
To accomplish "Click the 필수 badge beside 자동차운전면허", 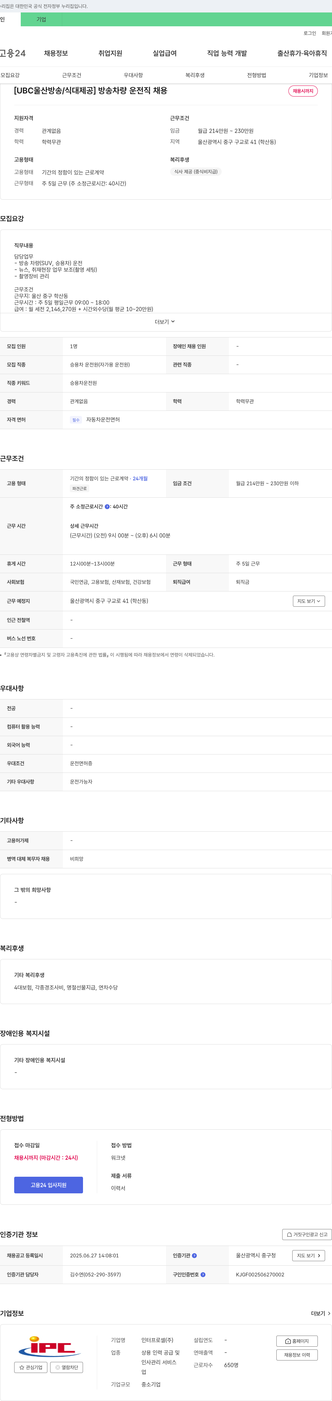I will click(x=76, y=420).
